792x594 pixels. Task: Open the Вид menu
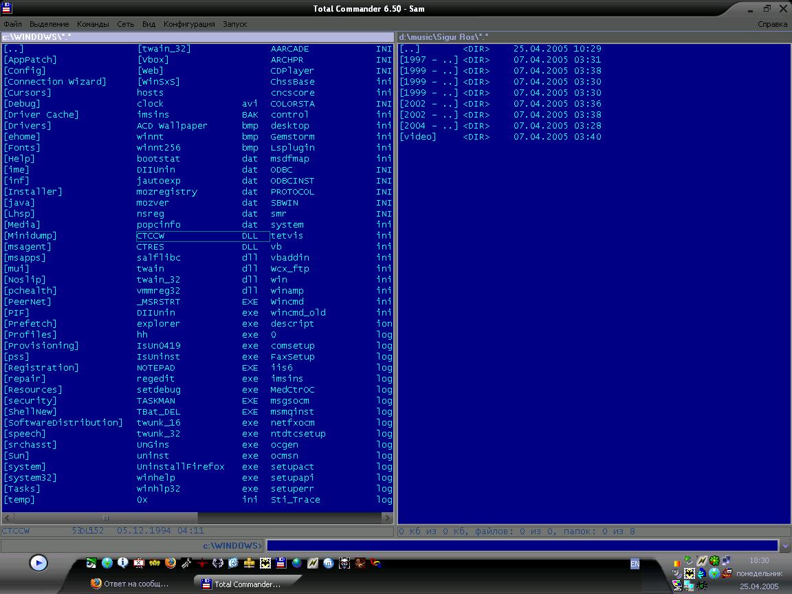(148, 24)
